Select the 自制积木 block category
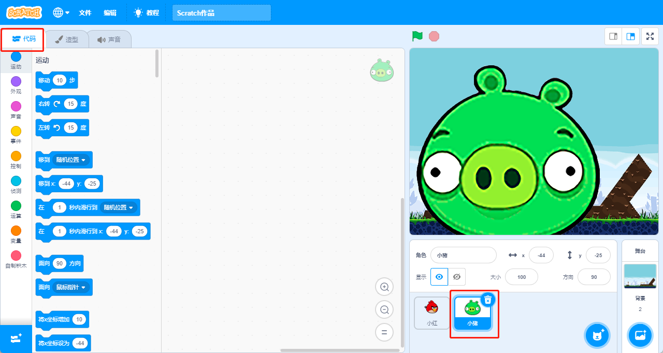663x353 pixels. 16,260
